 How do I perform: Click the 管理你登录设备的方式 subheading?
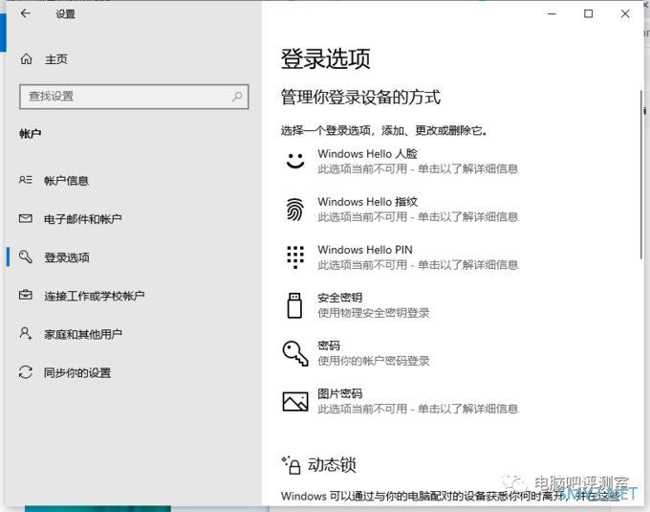360,97
